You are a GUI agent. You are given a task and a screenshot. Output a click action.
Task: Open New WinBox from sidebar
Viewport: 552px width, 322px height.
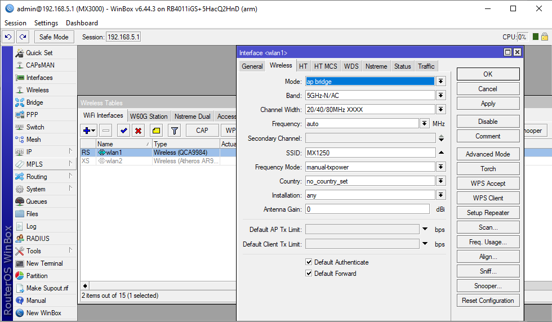pos(44,313)
